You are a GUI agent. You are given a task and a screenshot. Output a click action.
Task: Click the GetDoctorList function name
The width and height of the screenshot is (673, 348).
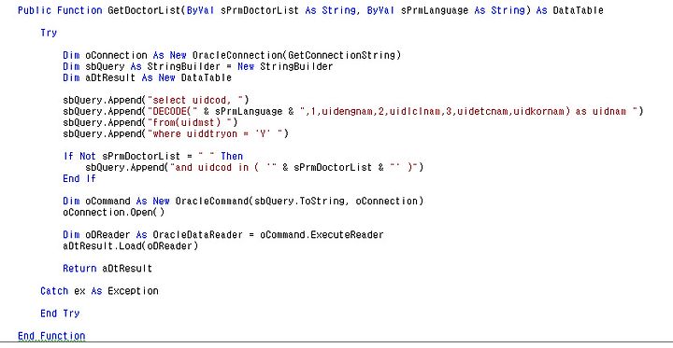144,10
